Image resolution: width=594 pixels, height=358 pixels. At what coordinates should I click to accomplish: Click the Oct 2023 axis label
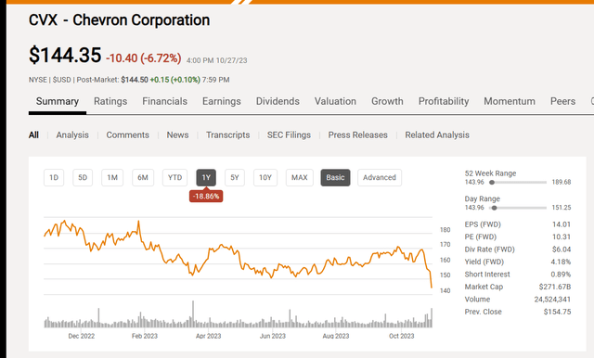click(x=402, y=336)
